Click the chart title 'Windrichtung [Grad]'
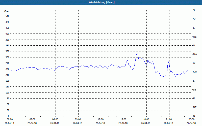 102,2
